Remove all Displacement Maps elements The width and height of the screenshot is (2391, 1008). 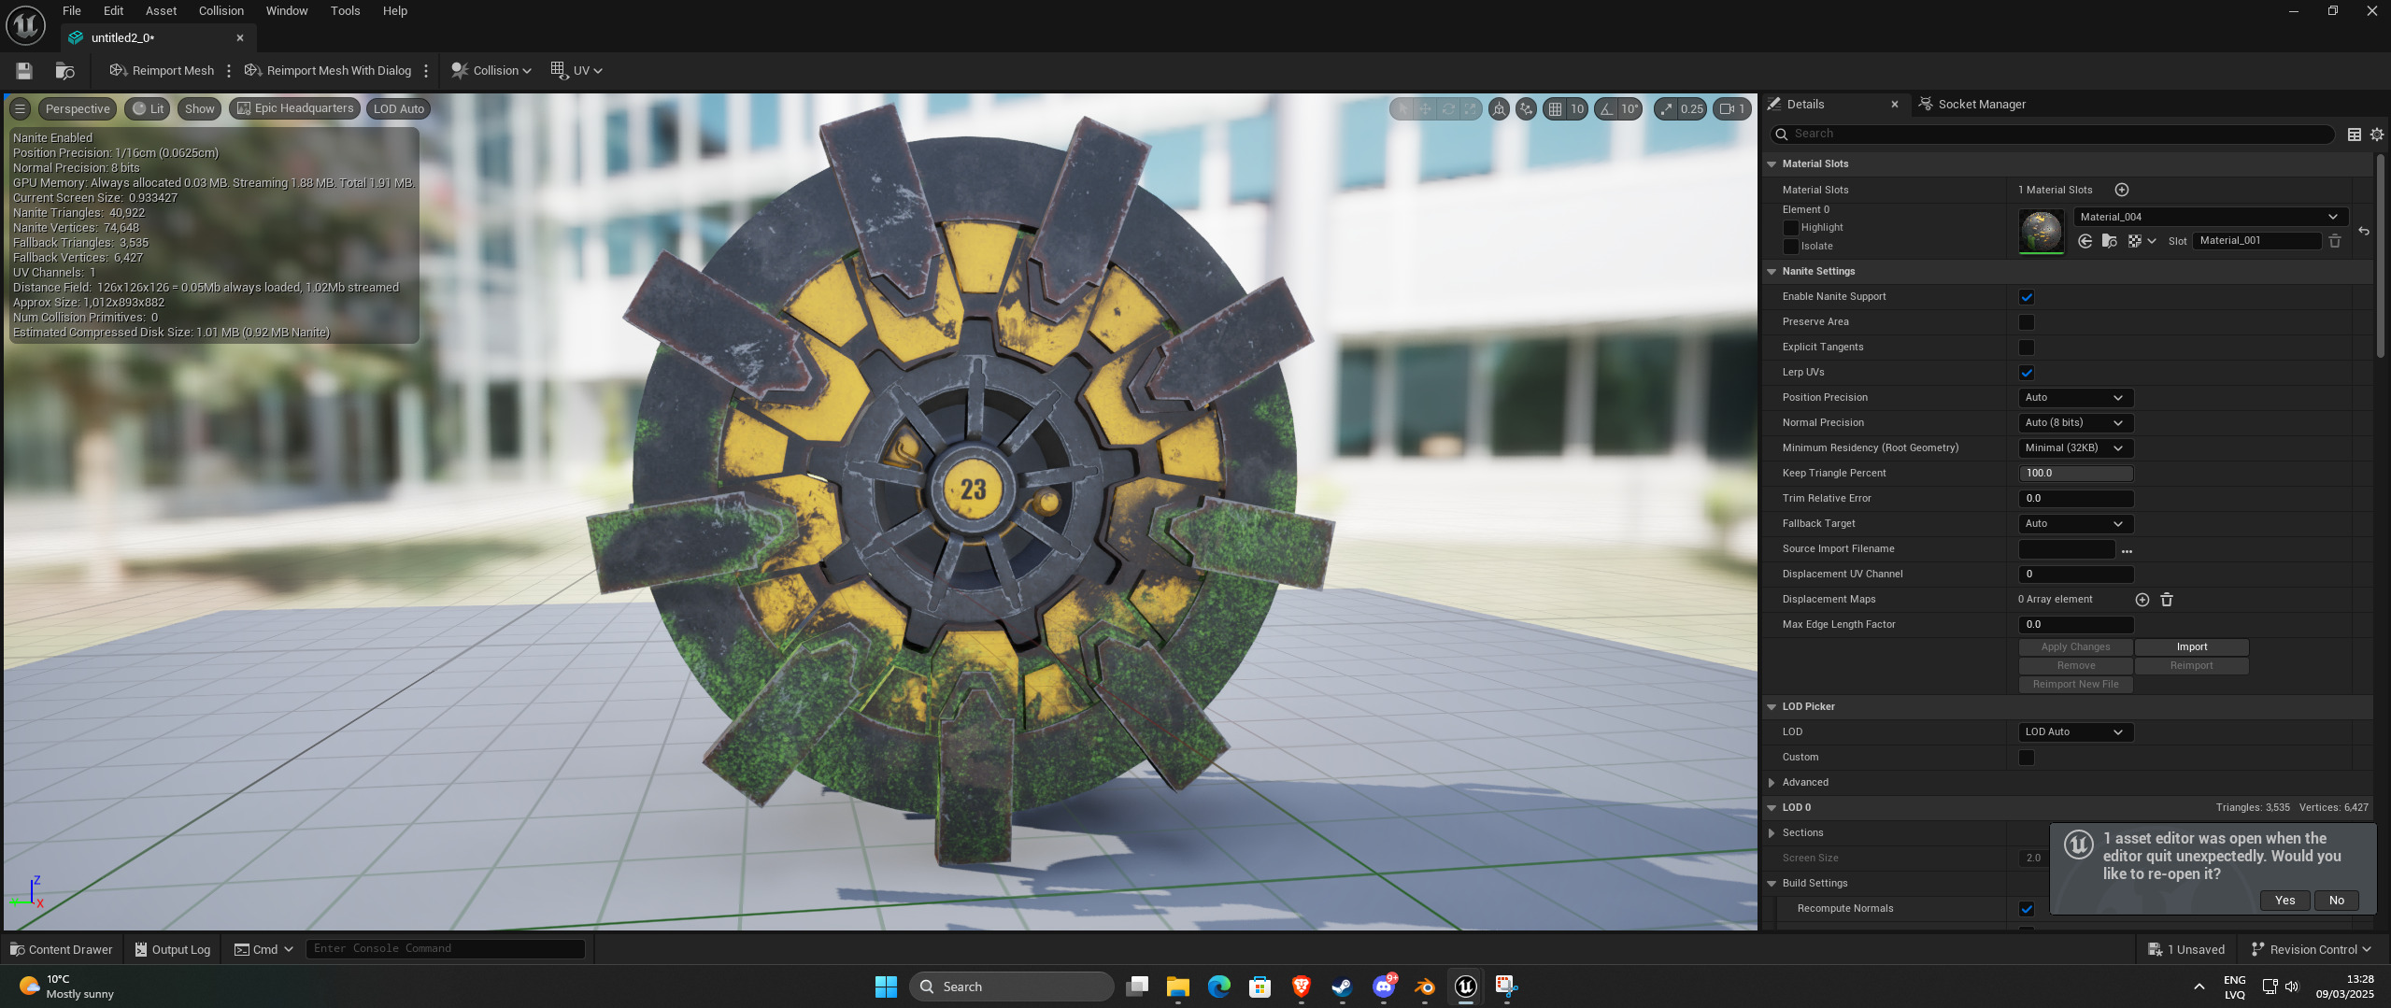tap(2167, 600)
